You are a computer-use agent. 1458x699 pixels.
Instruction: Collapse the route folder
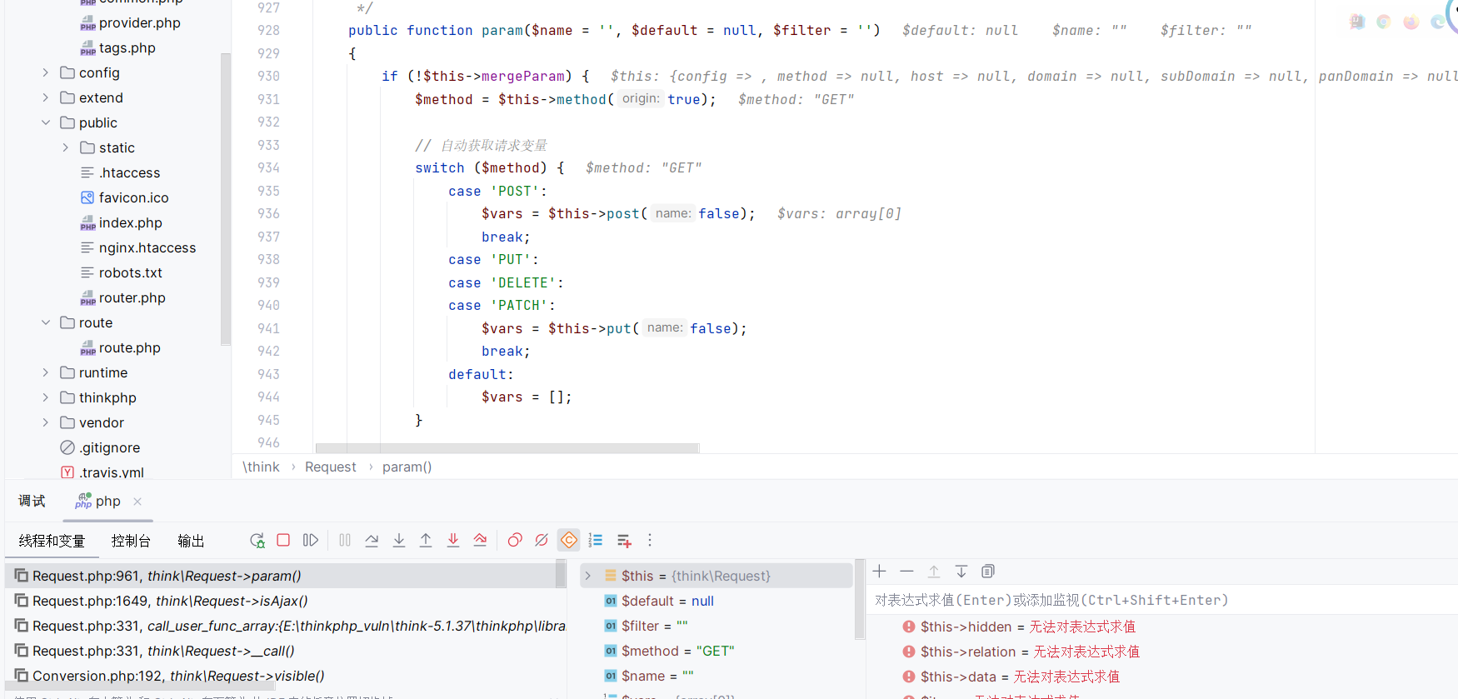(x=46, y=322)
